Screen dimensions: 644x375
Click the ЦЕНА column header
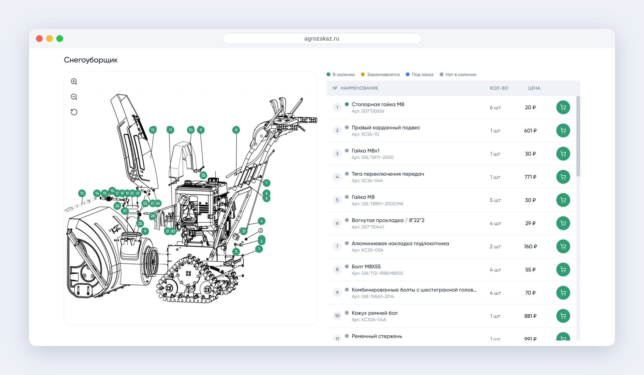534,88
